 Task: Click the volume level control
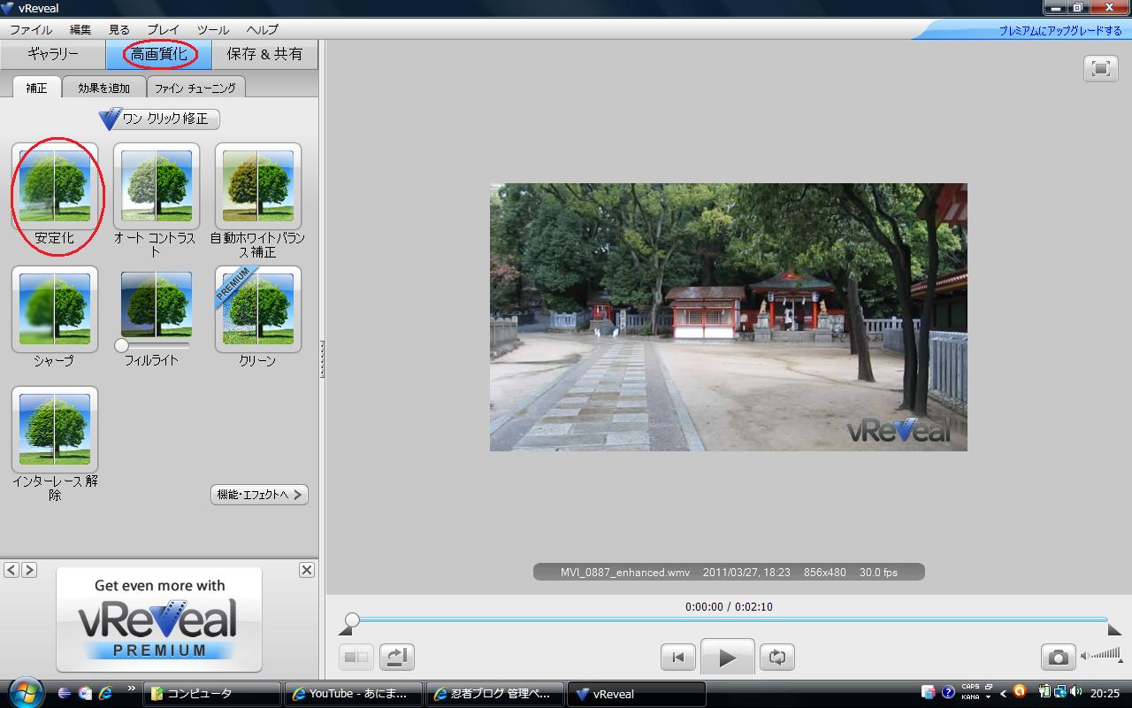click(1100, 655)
